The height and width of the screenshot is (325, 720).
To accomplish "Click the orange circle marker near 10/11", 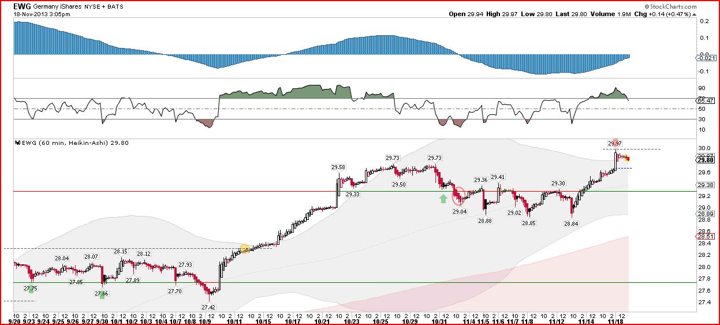I will pyautogui.click(x=244, y=249).
